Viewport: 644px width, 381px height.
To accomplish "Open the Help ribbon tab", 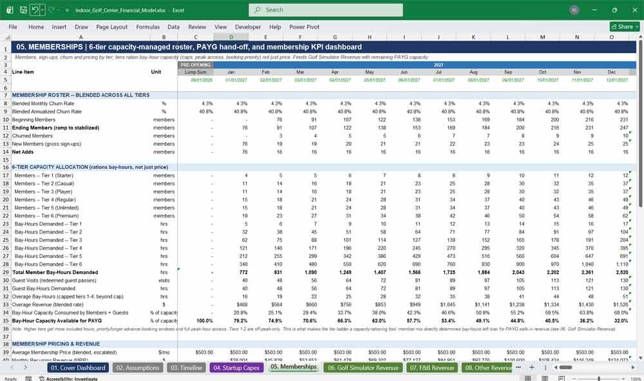I will click(x=275, y=26).
